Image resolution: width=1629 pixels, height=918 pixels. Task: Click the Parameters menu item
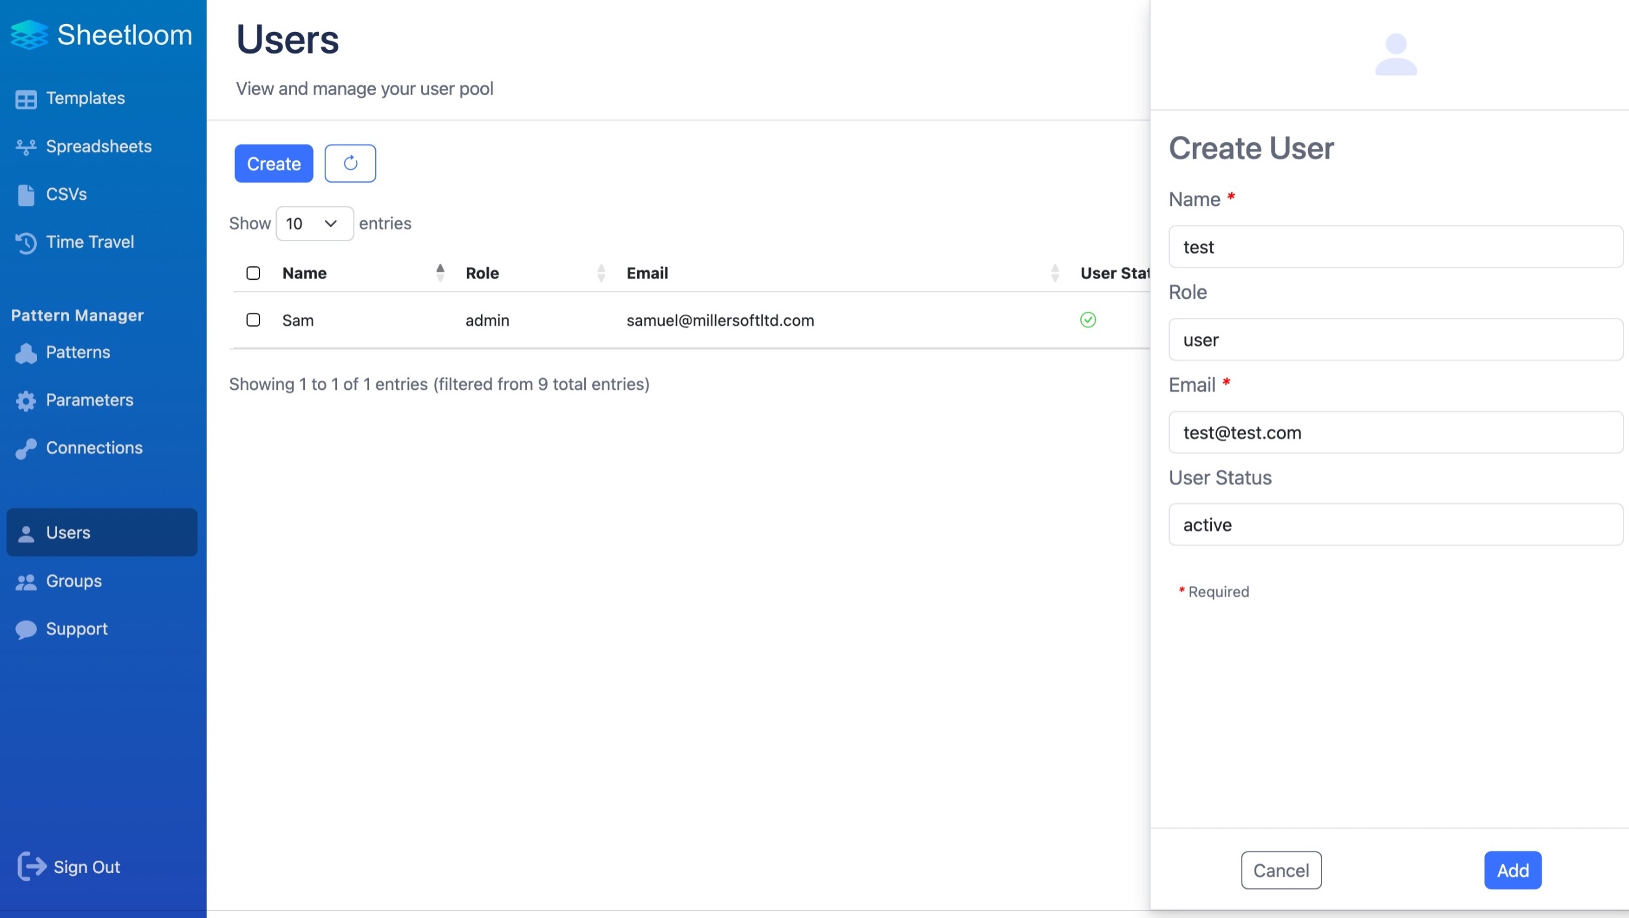click(x=90, y=400)
